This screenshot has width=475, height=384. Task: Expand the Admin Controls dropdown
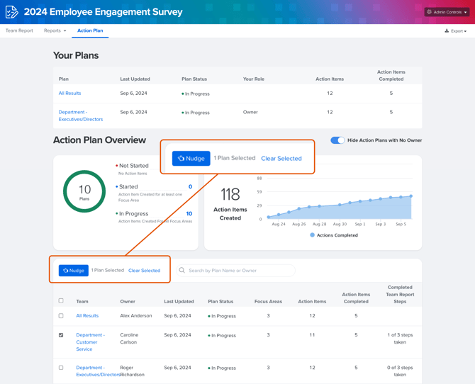click(447, 12)
